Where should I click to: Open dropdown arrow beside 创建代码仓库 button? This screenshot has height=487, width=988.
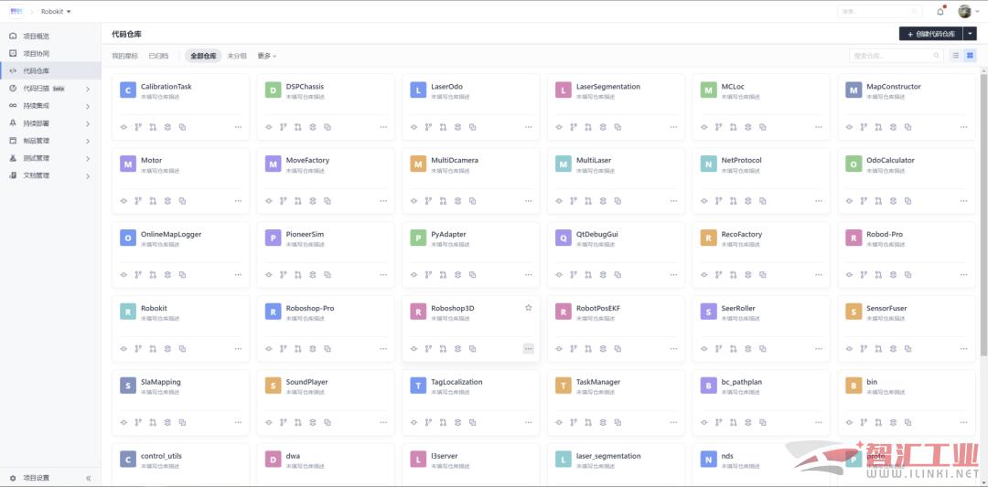click(970, 34)
